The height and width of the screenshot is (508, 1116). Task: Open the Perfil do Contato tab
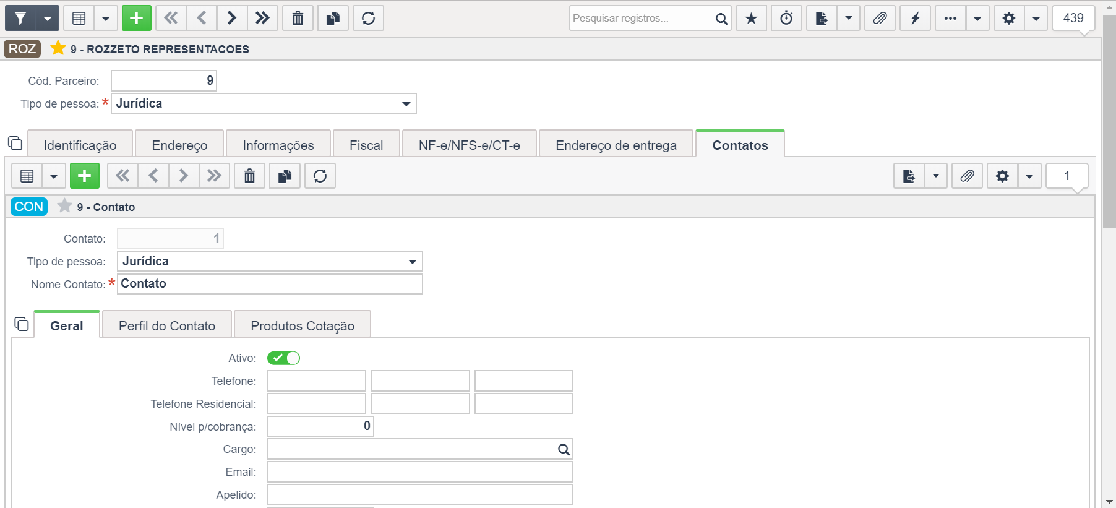[x=167, y=325]
